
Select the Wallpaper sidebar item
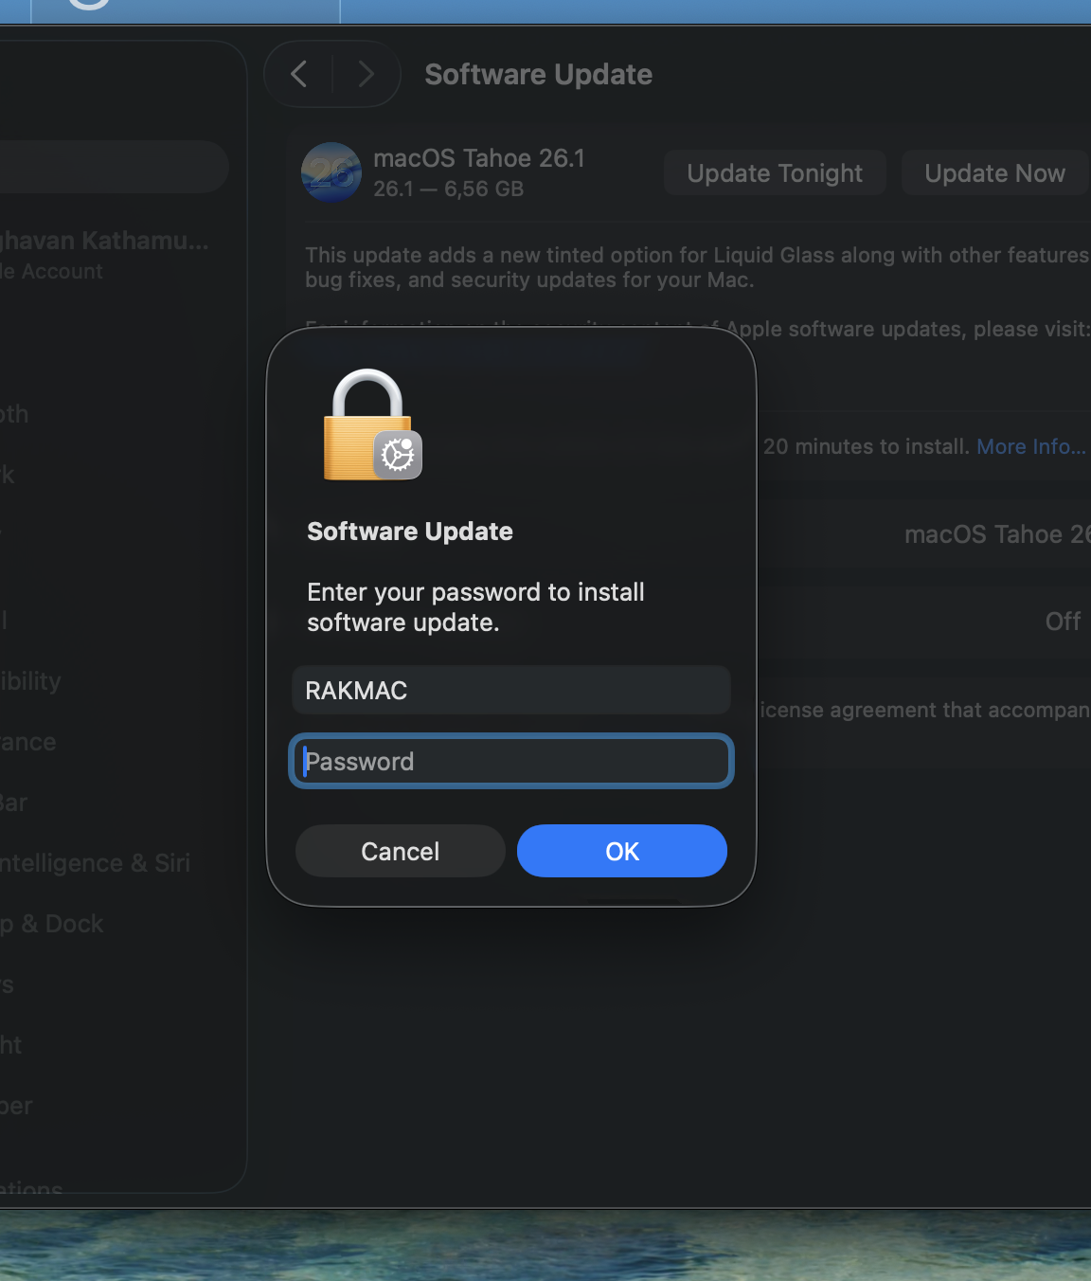(16, 1106)
